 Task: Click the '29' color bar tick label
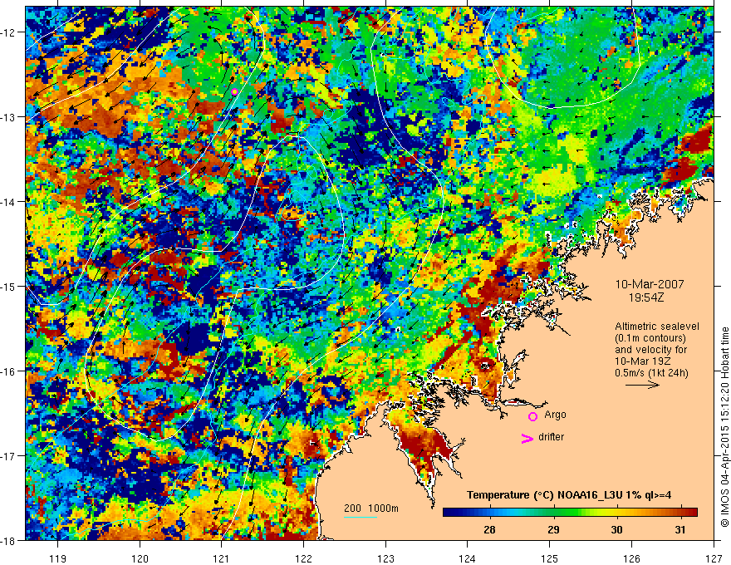tap(553, 529)
